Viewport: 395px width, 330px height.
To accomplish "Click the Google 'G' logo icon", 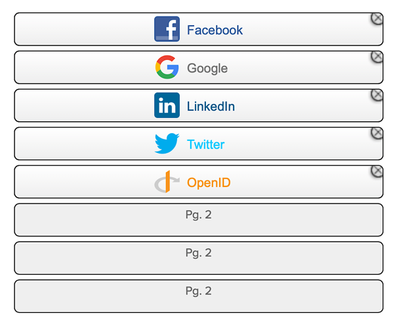I will [167, 67].
